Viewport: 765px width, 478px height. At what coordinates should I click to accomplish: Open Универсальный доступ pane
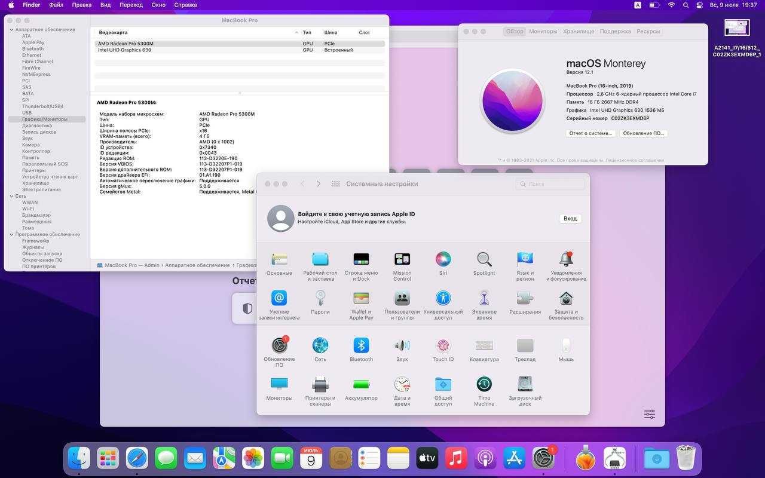[x=443, y=298]
